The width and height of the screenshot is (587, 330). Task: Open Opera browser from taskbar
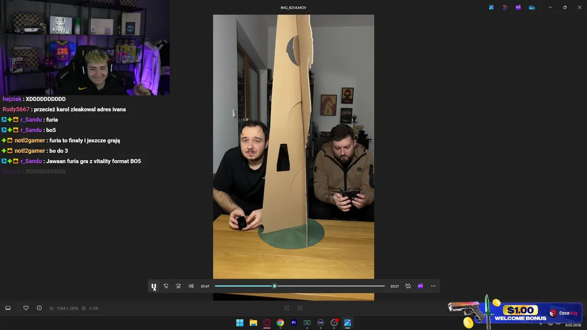click(267, 323)
